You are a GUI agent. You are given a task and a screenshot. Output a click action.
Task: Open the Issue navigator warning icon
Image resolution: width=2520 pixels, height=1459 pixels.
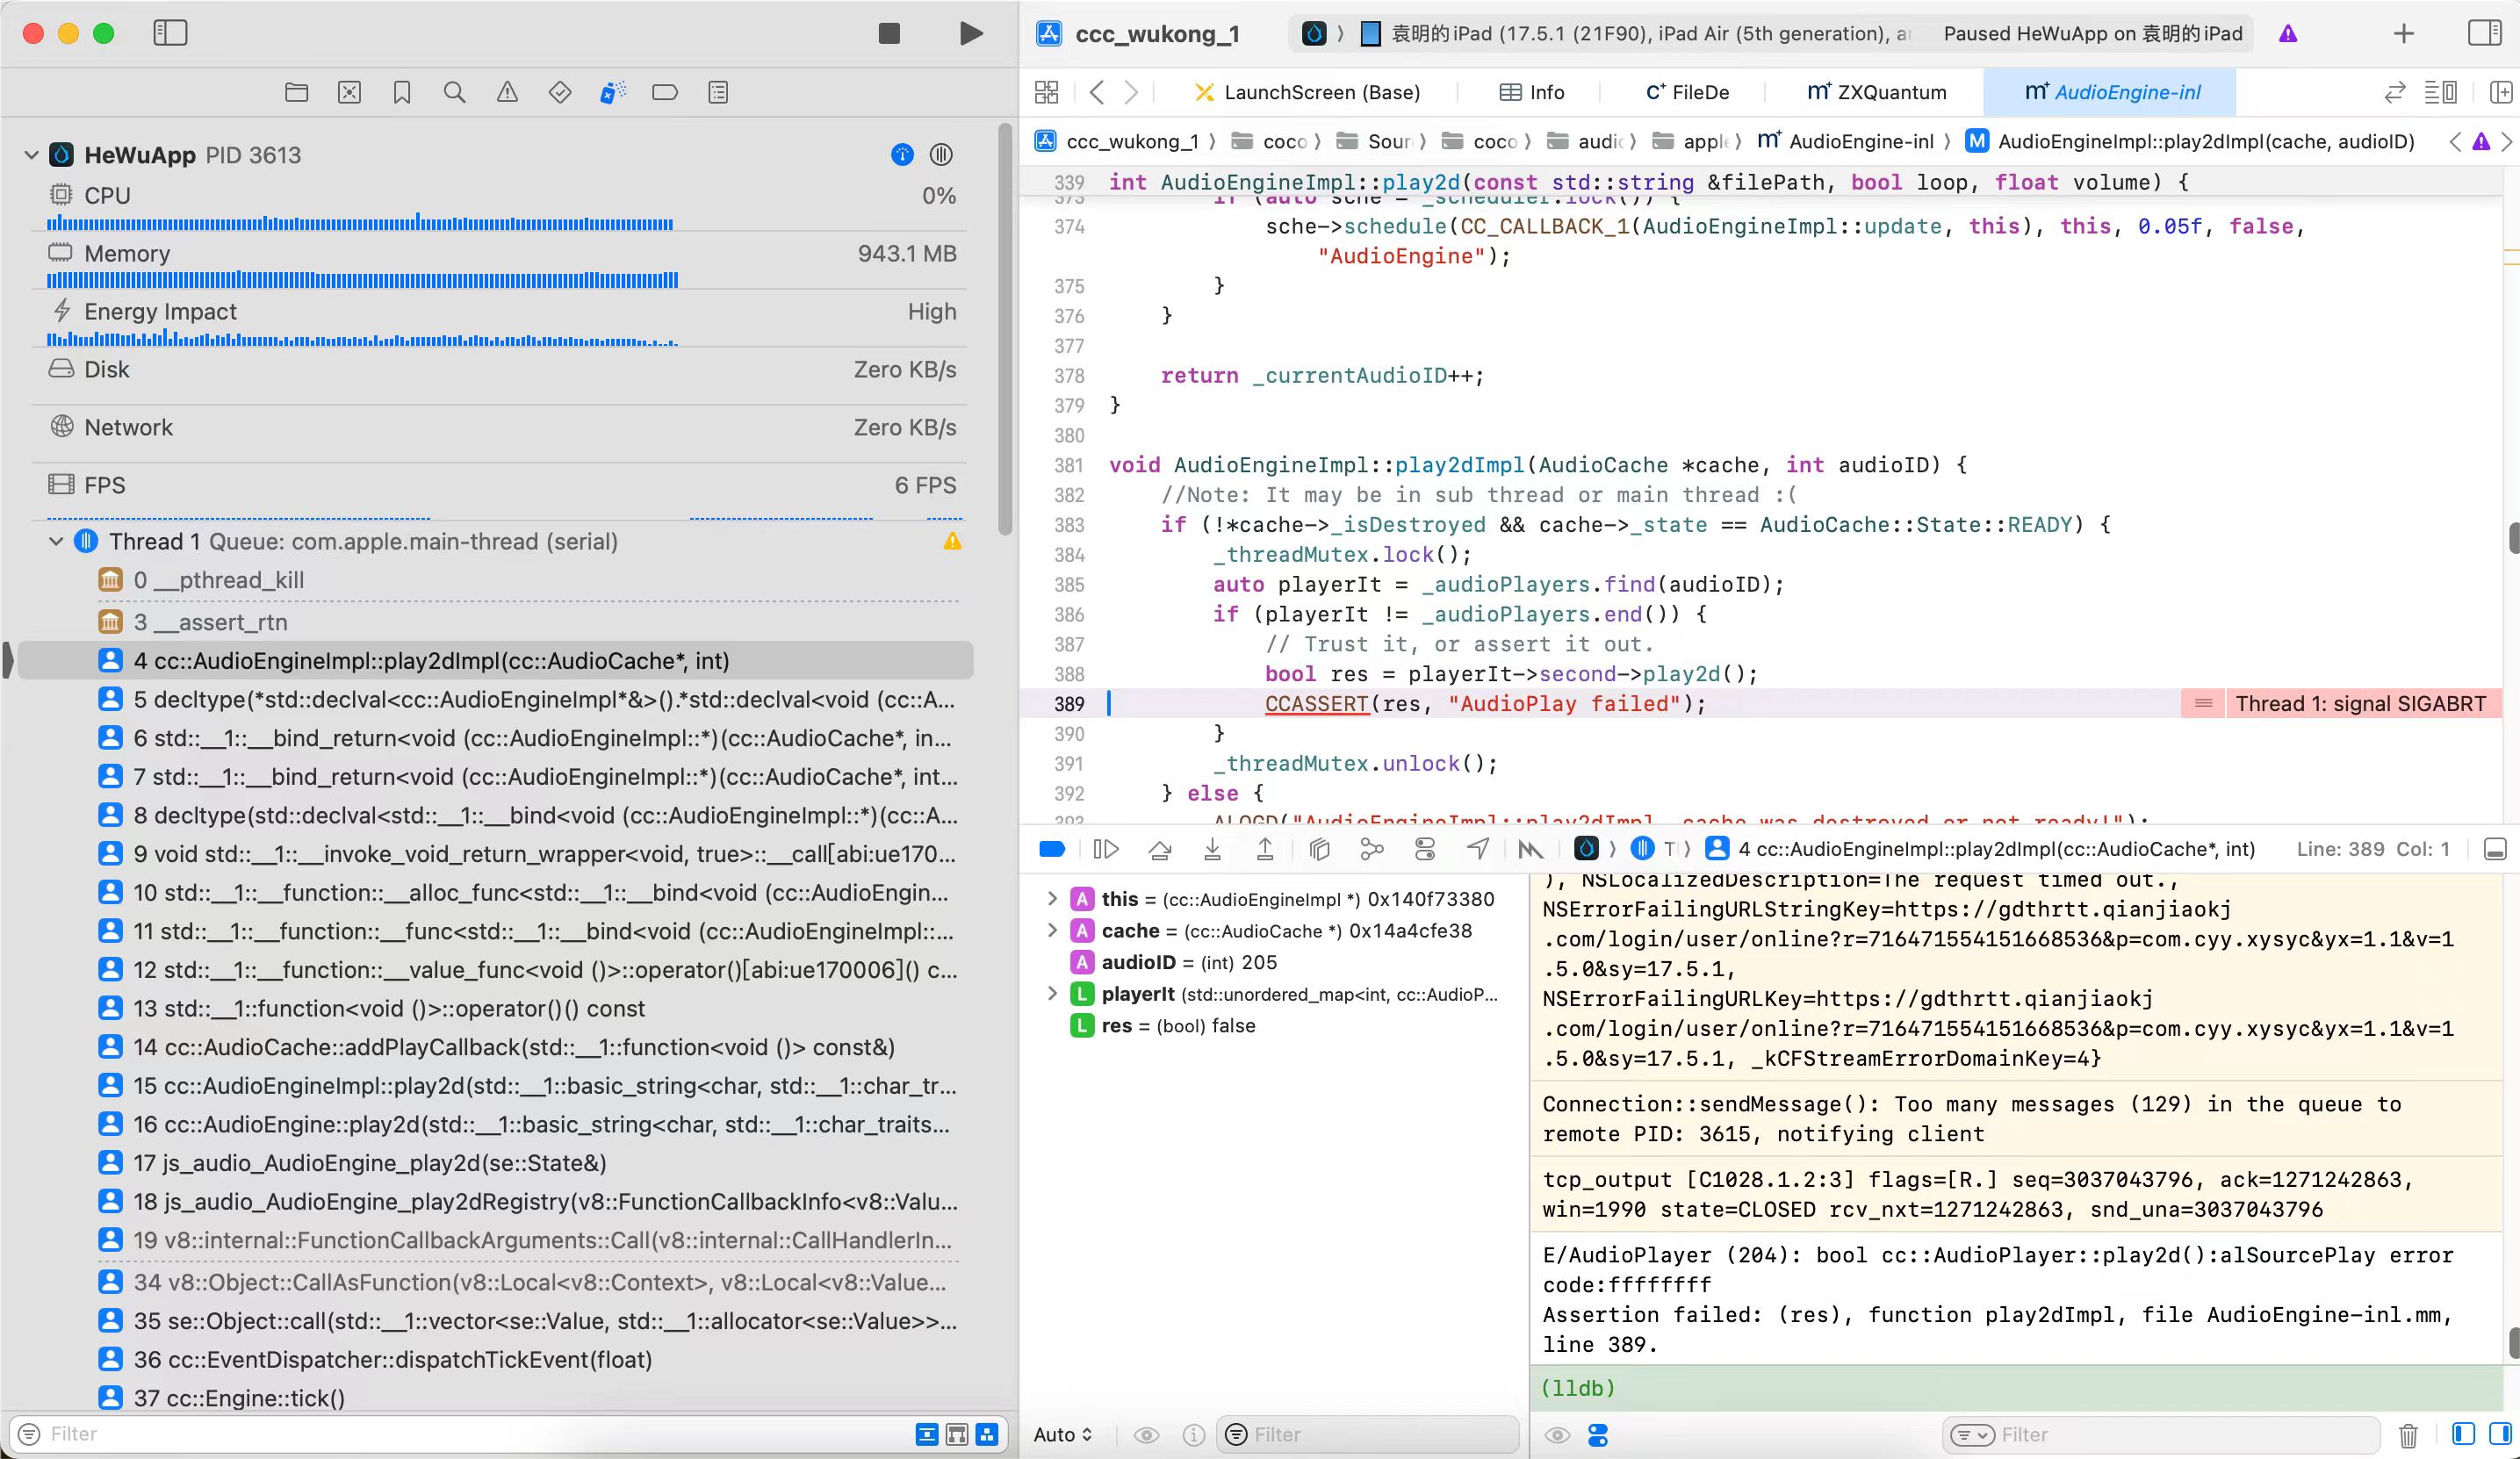pyautogui.click(x=507, y=93)
